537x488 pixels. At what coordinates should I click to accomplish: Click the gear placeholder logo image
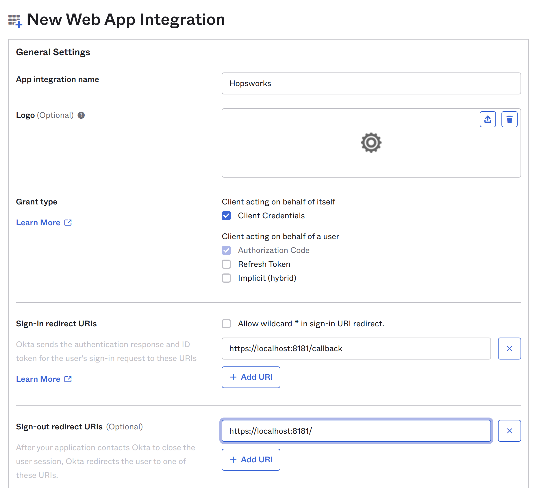coord(371,142)
